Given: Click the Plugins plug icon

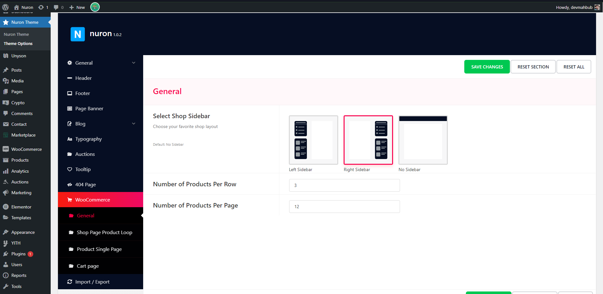Looking at the screenshot, I should (x=6, y=254).
